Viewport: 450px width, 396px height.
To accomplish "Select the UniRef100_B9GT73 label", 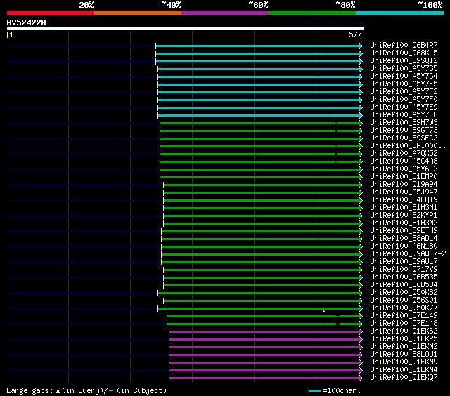I will (404, 131).
